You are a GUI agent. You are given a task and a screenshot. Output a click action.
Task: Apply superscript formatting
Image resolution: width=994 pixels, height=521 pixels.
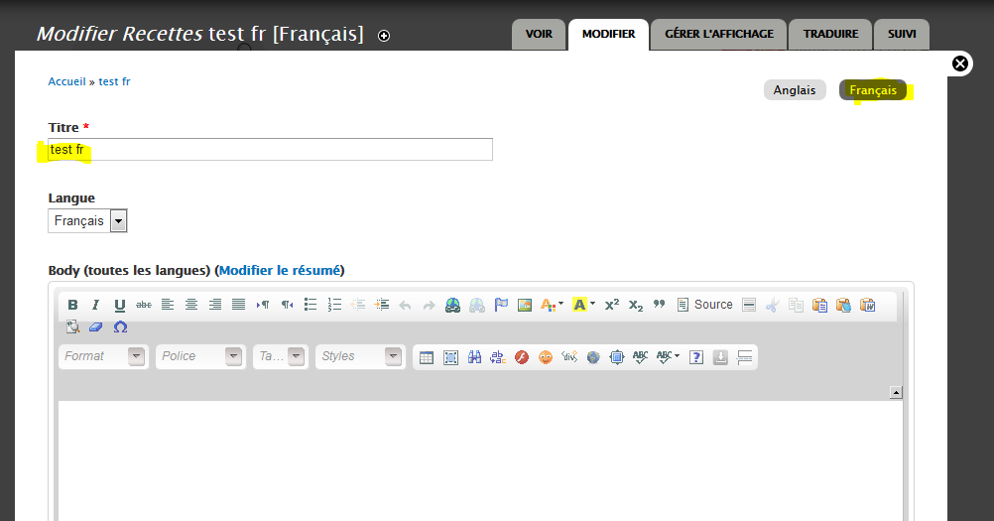[x=612, y=305]
